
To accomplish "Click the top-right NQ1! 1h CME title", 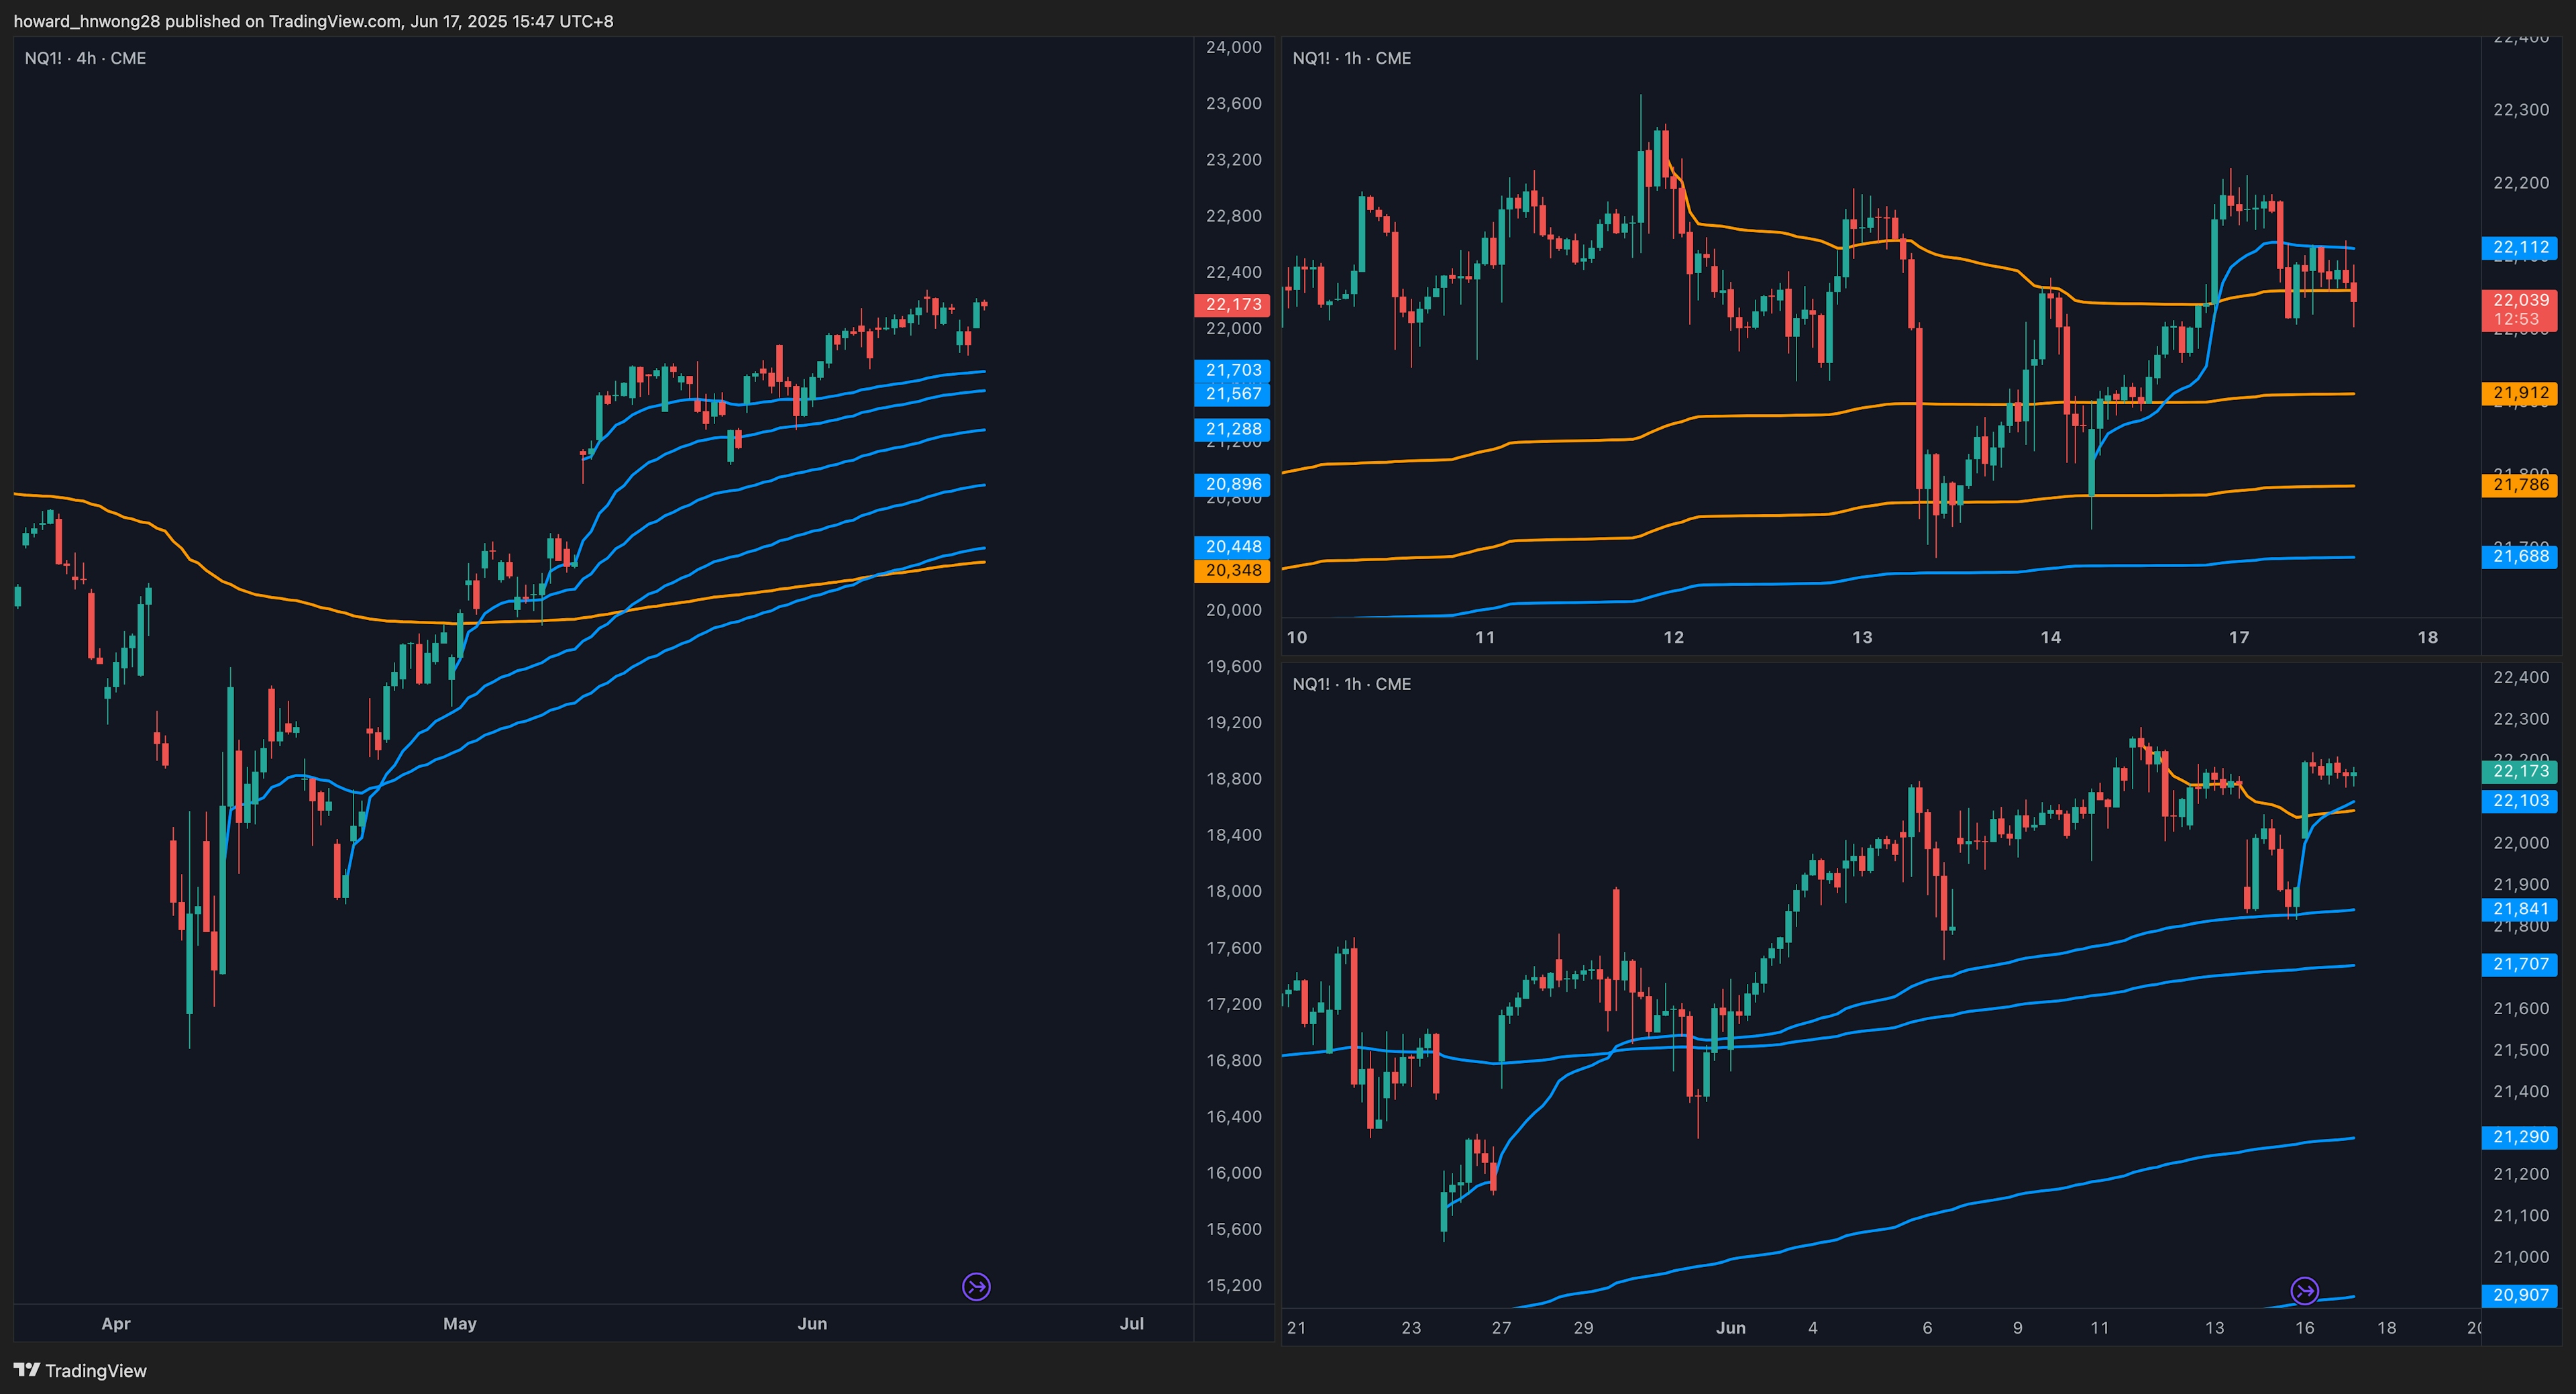I will [x=1351, y=58].
